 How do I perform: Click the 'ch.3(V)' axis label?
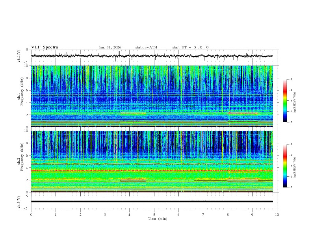pyautogui.click(x=19, y=202)
